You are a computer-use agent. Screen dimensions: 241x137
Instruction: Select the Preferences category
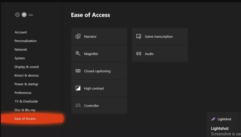pos(23,93)
